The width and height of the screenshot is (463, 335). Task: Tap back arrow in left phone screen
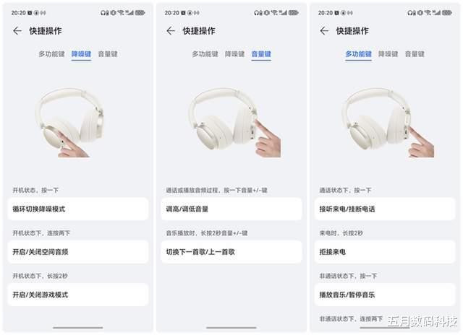pyautogui.click(x=17, y=30)
